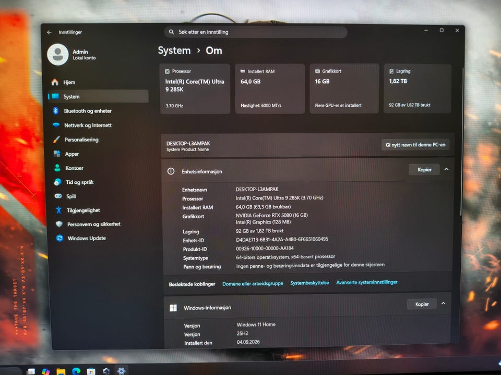Click the magnifier icon in search box

(171, 32)
